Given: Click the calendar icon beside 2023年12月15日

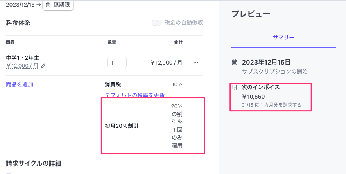Looking at the screenshot, I should point(235,62).
